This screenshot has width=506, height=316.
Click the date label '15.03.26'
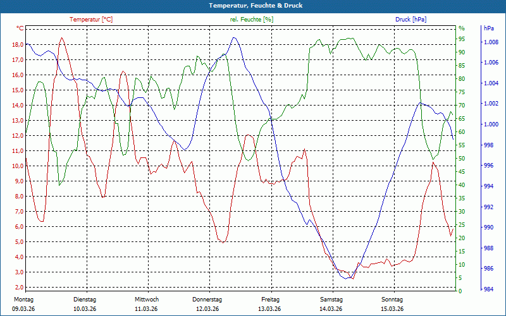392,308
